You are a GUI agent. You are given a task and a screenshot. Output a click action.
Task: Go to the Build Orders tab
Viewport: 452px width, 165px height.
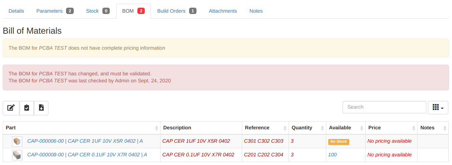[171, 11]
